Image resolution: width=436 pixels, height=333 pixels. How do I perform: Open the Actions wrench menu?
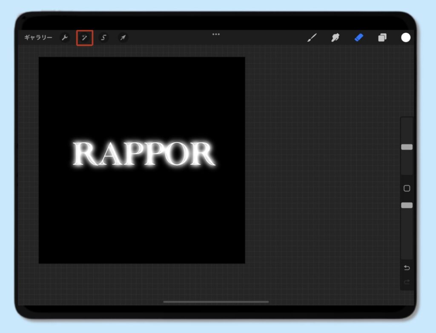[65, 37]
